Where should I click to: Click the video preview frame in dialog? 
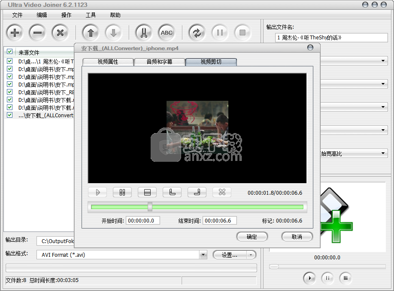197,128
